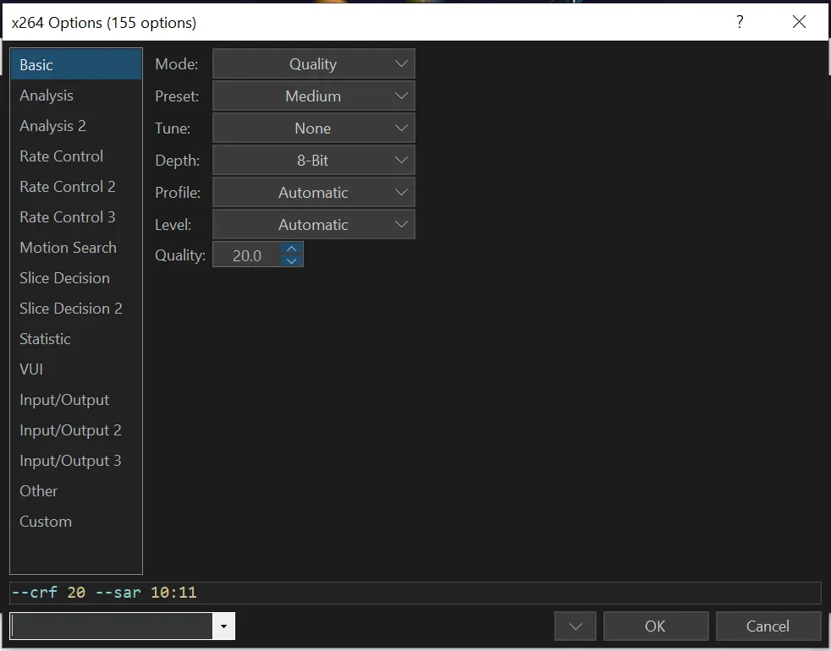The image size is (831, 651).
Task: Open the Slice Decision 2 category
Action: tap(76, 309)
